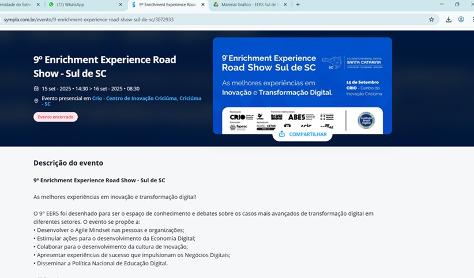Open the browser downloads icon
The height and width of the screenshot is (278, 474).
(449, 19)
